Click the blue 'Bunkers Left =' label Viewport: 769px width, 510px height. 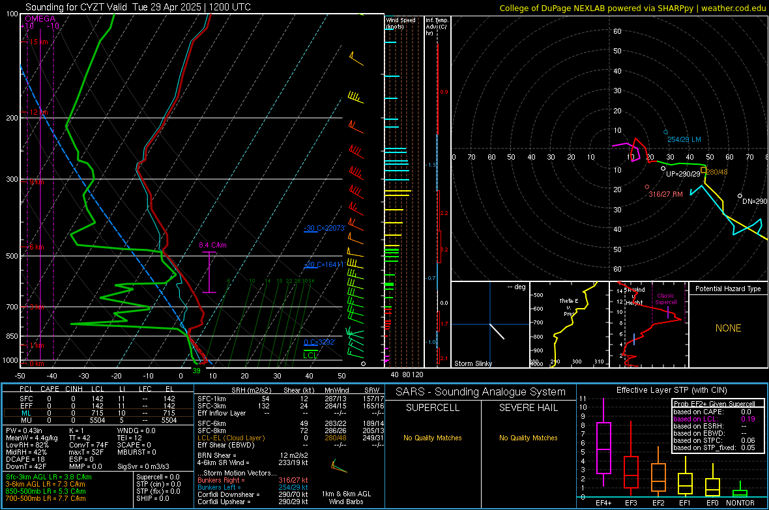click(x=219, y=487)
